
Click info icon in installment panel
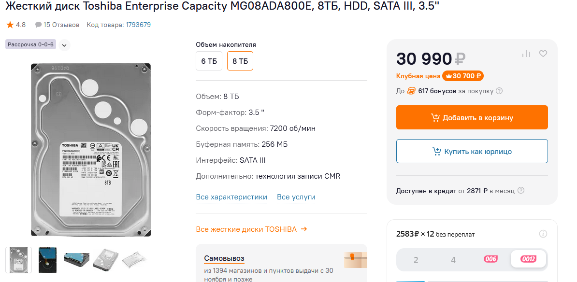(x=543, y=234)
